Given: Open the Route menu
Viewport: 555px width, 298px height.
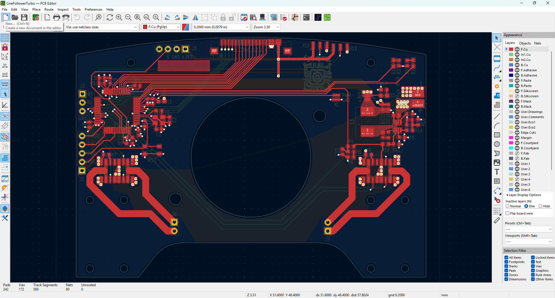Looking at the screenshot, I should point(49,10).
